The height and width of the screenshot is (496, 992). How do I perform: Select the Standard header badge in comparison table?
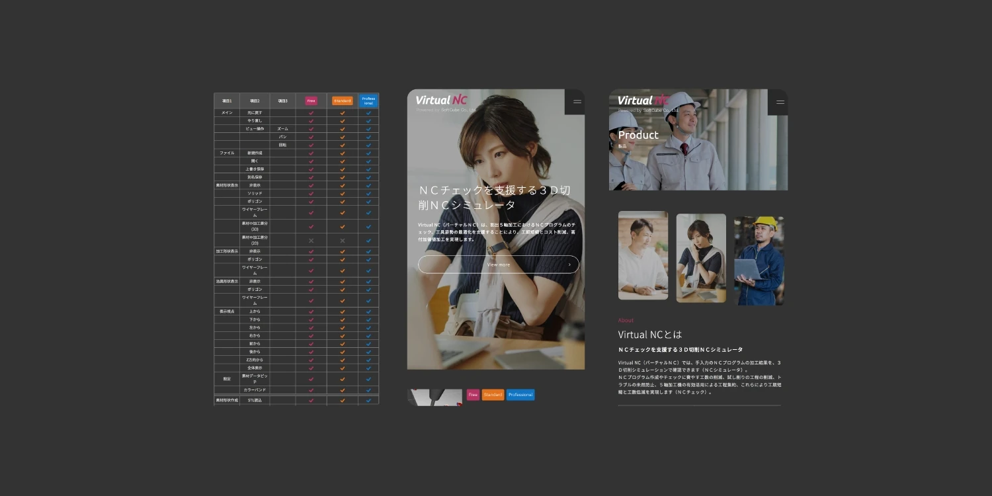click(x=343, y=101)
